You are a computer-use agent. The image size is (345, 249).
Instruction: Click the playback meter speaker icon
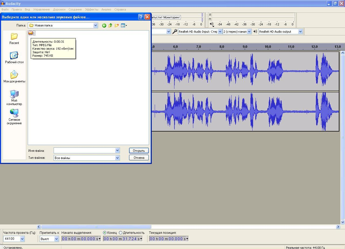pyautogui.click(x=212, y=24)
